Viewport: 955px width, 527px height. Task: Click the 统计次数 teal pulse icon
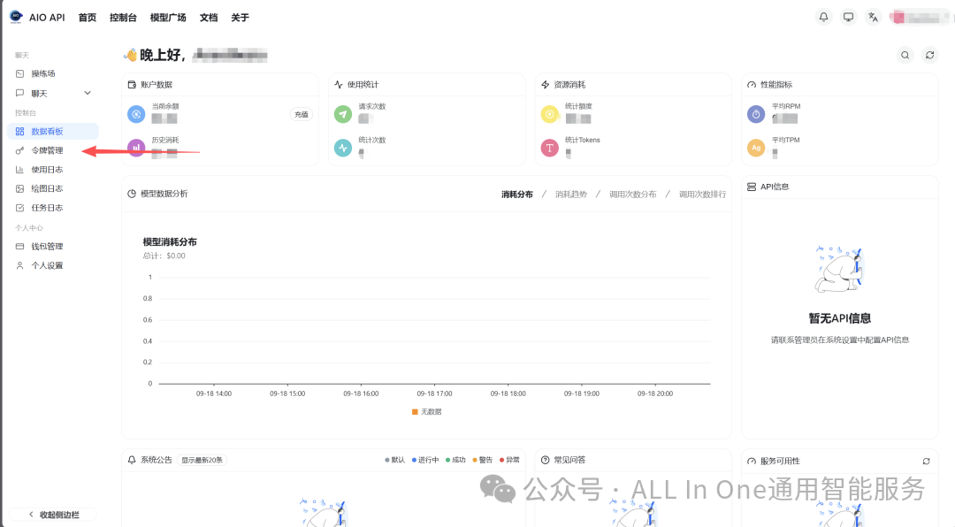pos(343,148)
